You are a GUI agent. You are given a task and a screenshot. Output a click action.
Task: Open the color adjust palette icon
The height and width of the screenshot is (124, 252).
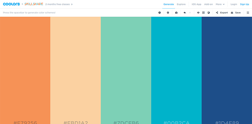(208, 12)
